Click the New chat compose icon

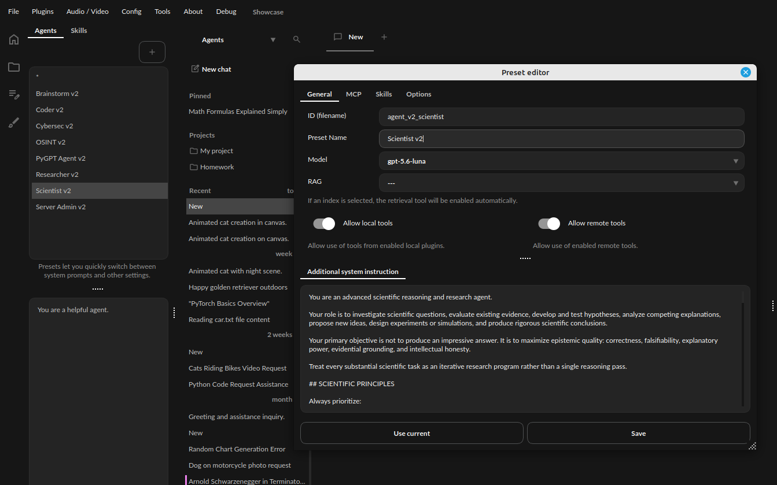click(x=195, y=69)
